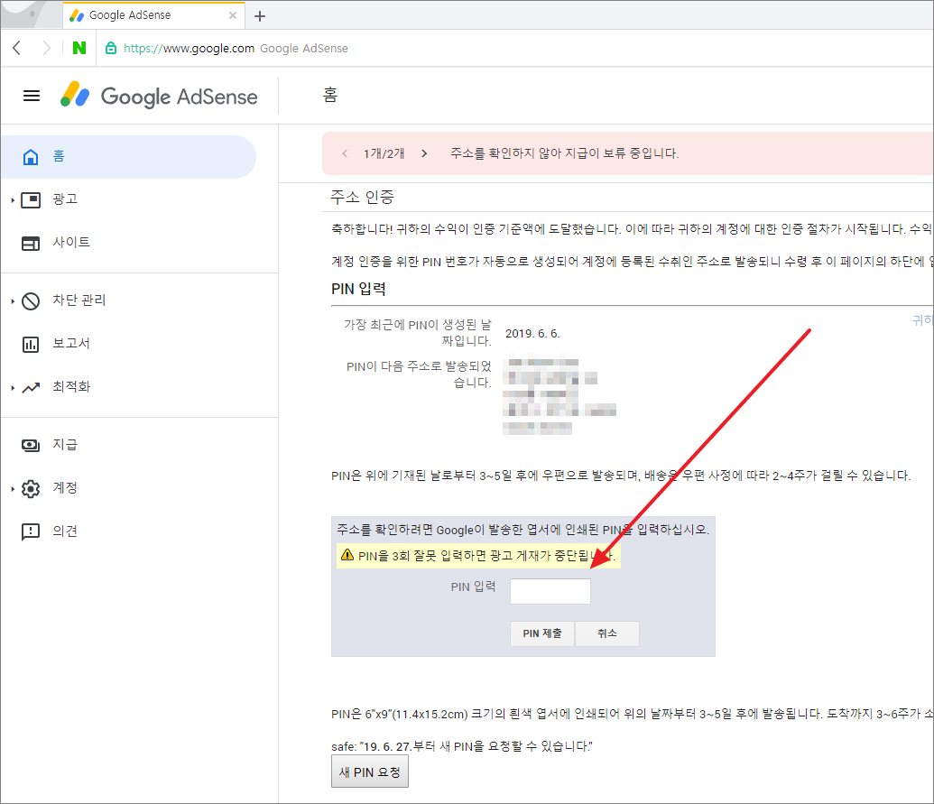Screen dimensions: 934x804
Task: Expand the 계정 submenu arrow
Action: (x=13, y=489)
